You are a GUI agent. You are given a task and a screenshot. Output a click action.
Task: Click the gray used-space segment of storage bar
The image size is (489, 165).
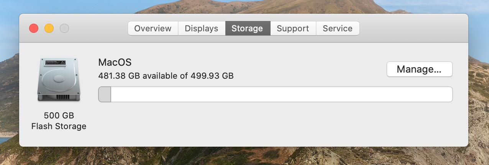click(x=105, y=94)
